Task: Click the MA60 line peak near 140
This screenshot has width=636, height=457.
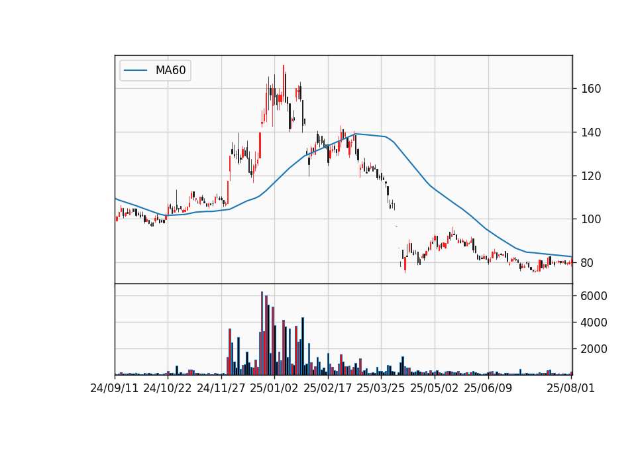Action: click(x=355, y=134)
